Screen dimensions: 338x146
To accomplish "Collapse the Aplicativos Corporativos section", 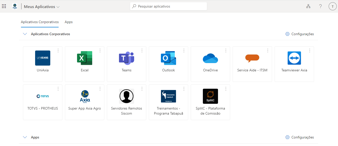I will (25, 34).
